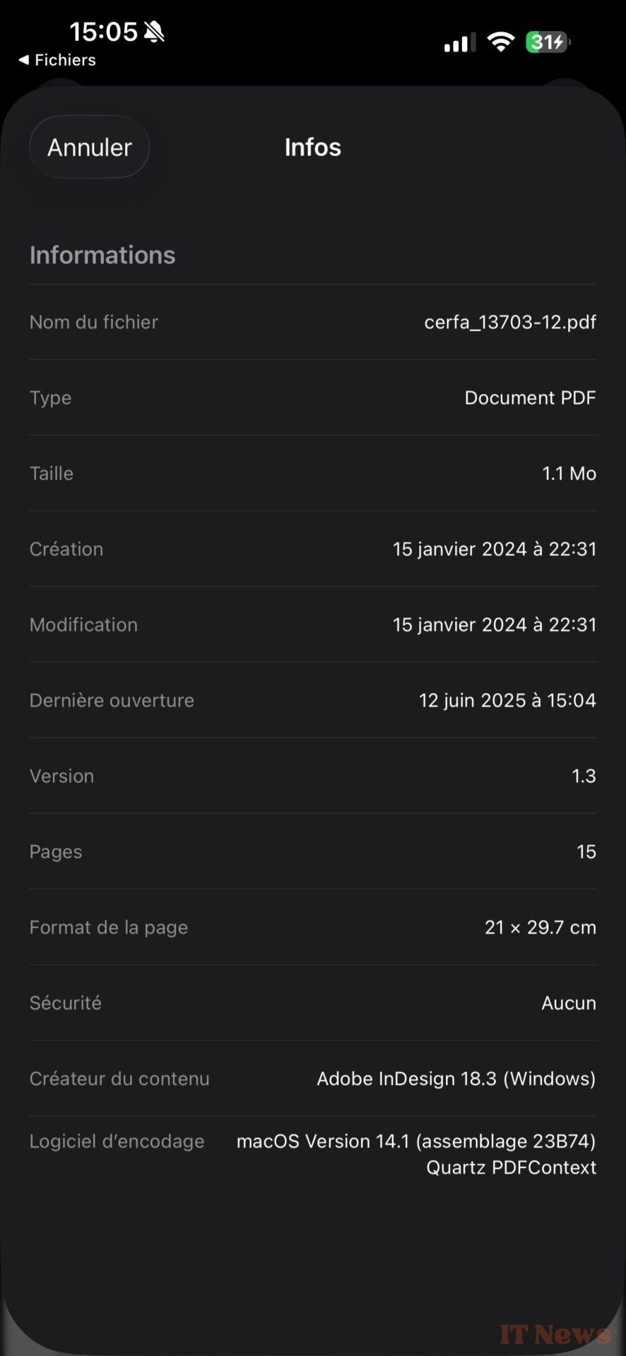
Task: Tap the Pages count row
Action: coord(313,851)
